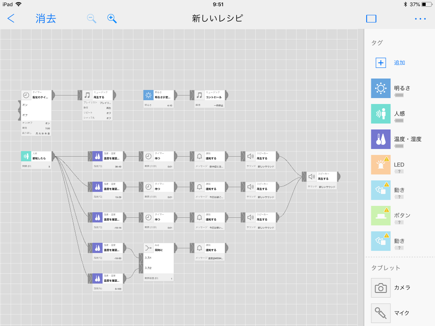Click the speaker icon on the block joining three speaker outputs
Viewport: 435px width, 326px height.
(x=311, y=177)
